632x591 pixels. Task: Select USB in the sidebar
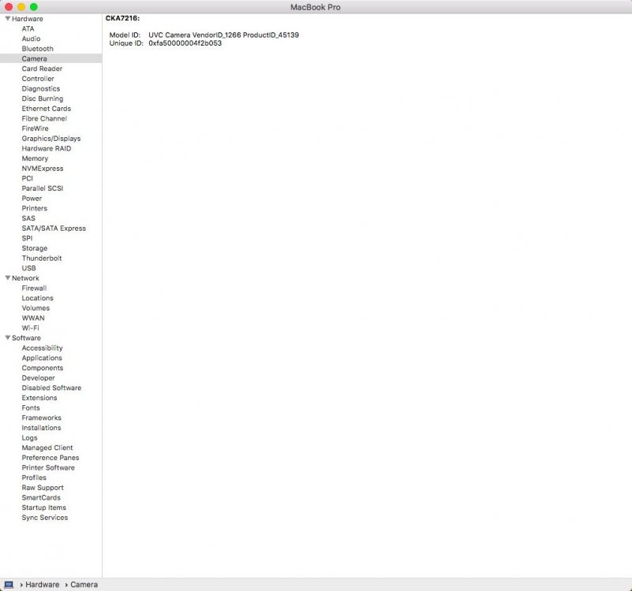[28, 268]
